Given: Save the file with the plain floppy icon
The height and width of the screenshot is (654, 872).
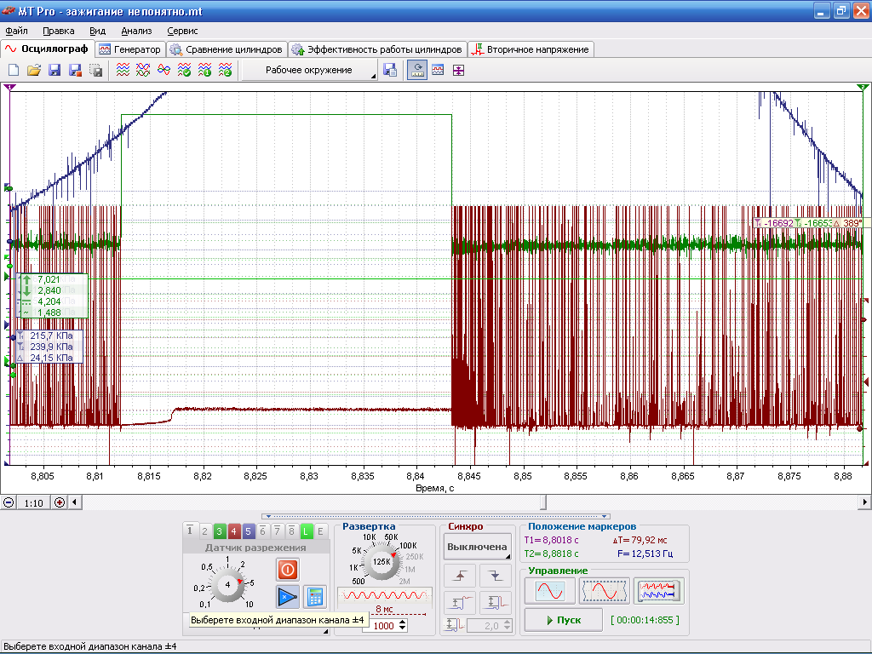Looking at the screenshot, I should (x=54, y=70).
